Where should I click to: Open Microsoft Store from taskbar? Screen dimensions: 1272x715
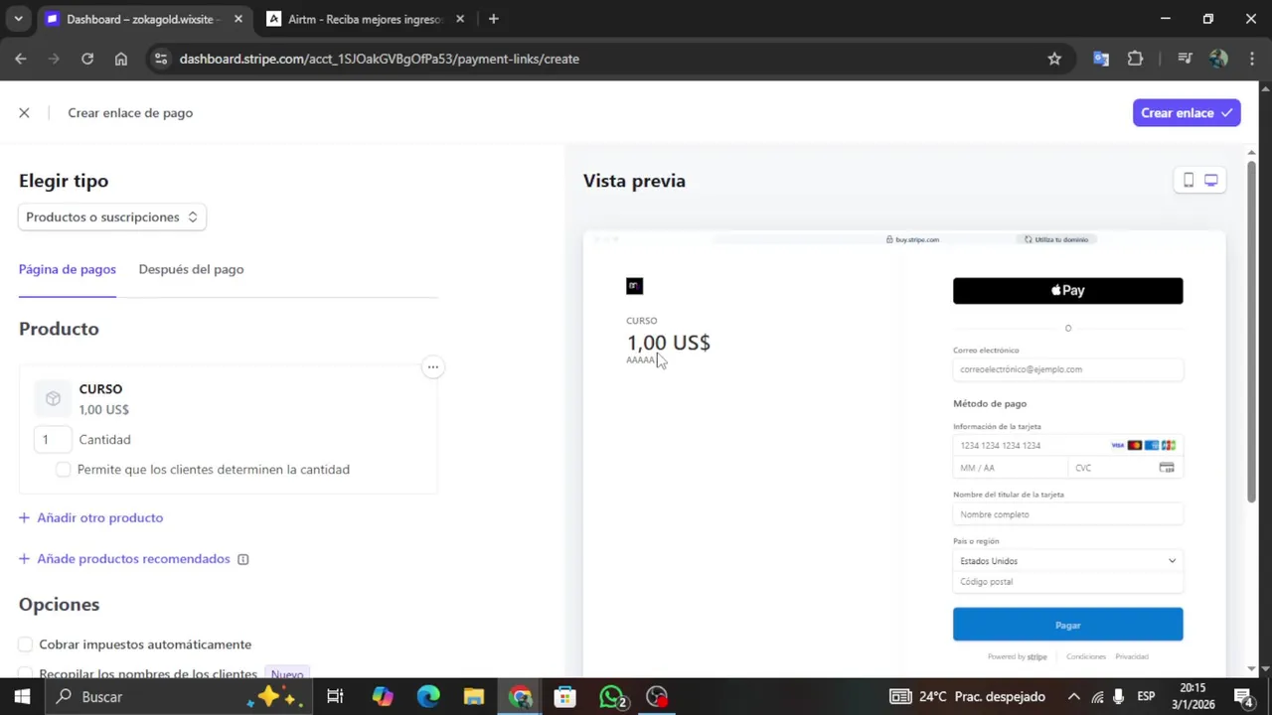point(565,697)
